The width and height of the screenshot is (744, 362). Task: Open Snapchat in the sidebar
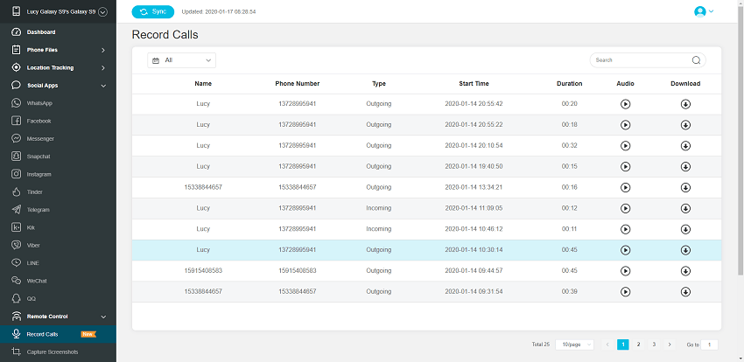click(58, 157)
